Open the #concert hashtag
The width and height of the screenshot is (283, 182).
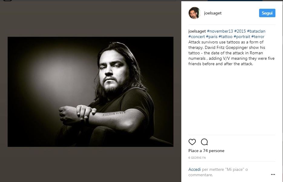coord(196,37)
